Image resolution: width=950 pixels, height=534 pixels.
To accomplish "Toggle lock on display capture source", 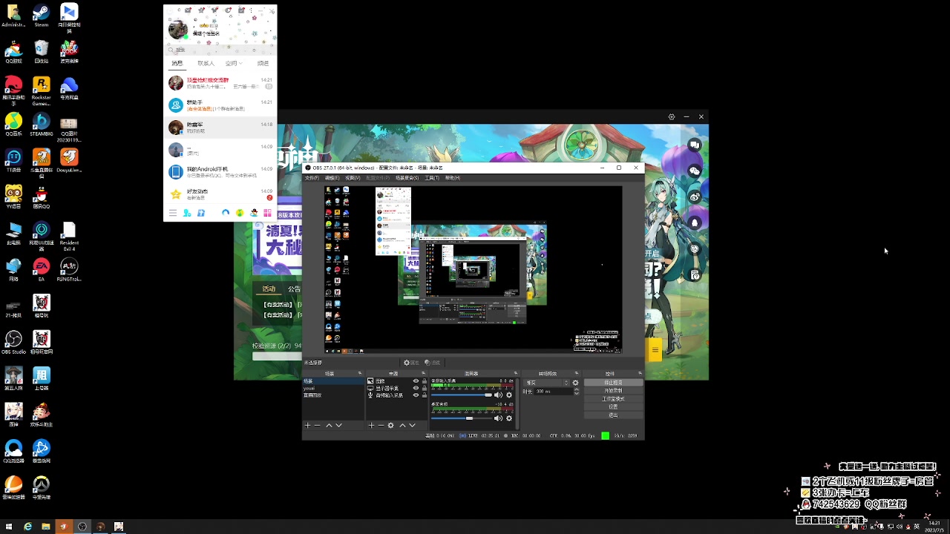I will coord(425,388).
